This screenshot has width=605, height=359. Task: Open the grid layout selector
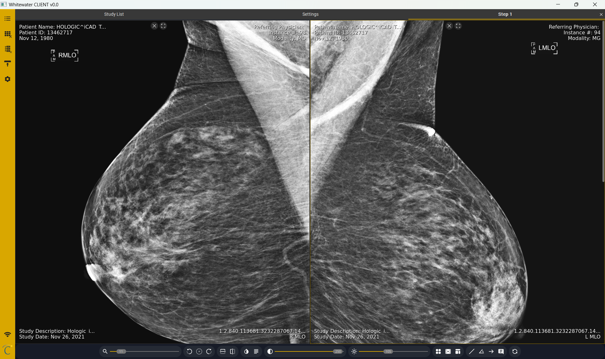tap(438, 351)
